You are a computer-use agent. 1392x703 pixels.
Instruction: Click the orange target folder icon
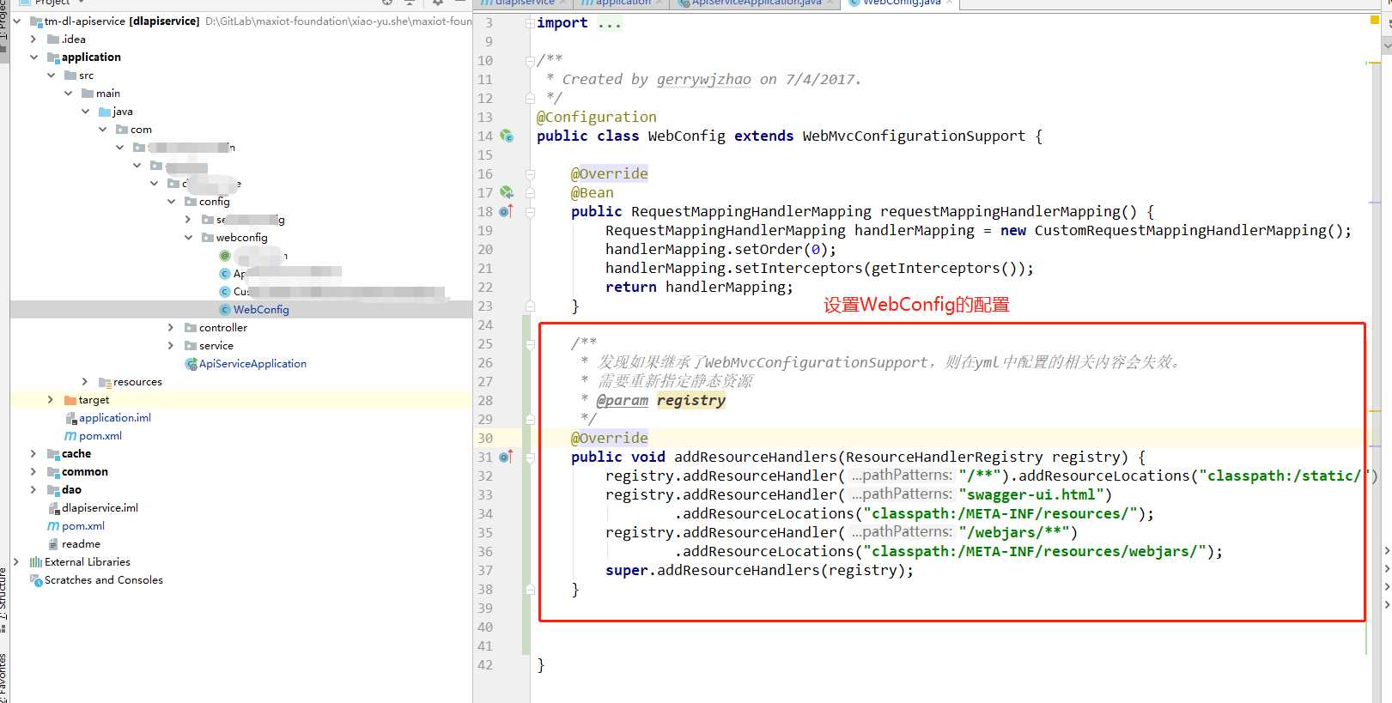[x=70, y=400]
